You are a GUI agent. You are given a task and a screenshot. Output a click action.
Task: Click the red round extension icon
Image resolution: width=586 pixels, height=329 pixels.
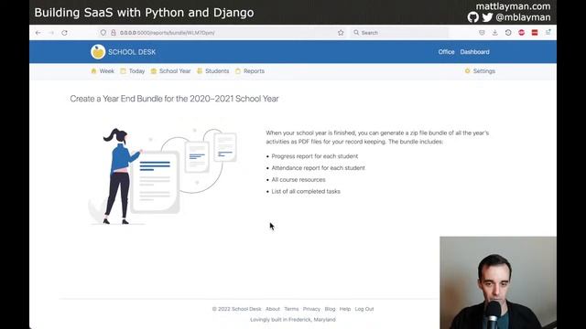521,33
